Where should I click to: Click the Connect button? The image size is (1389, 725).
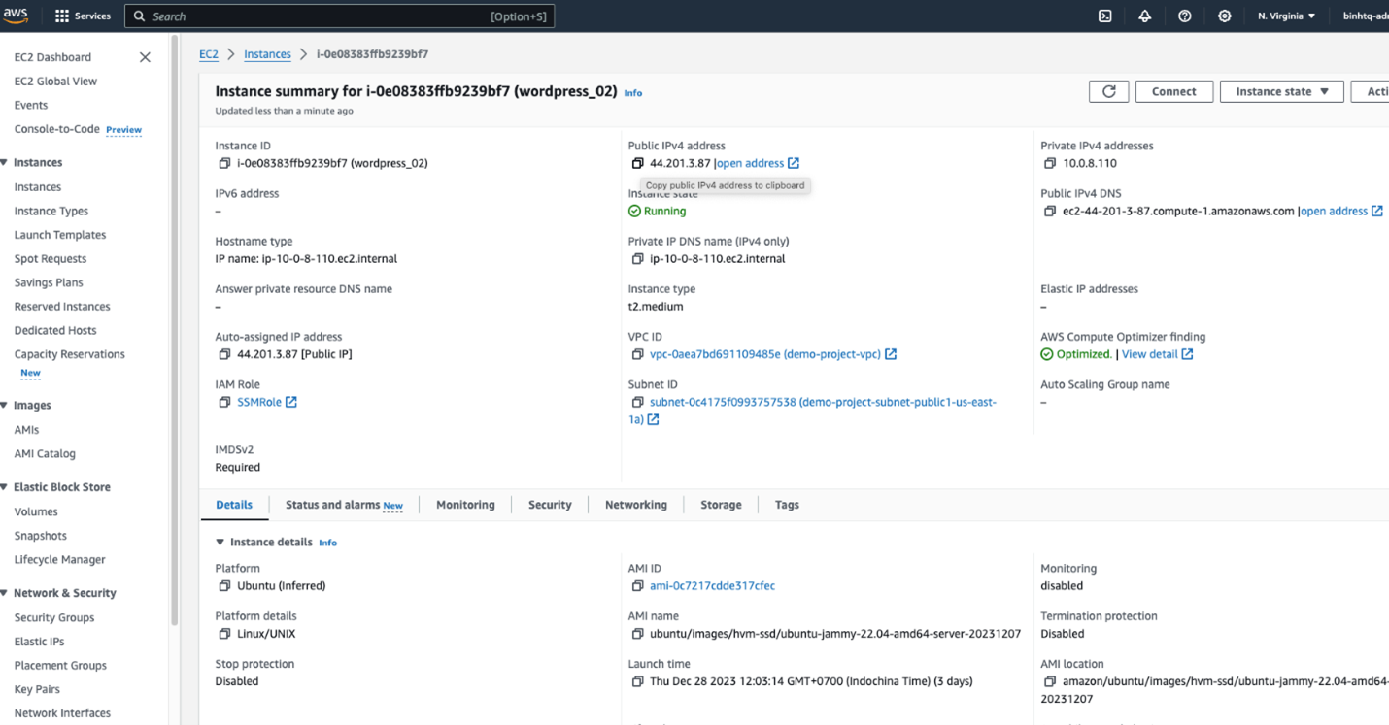click(1174, 91)
